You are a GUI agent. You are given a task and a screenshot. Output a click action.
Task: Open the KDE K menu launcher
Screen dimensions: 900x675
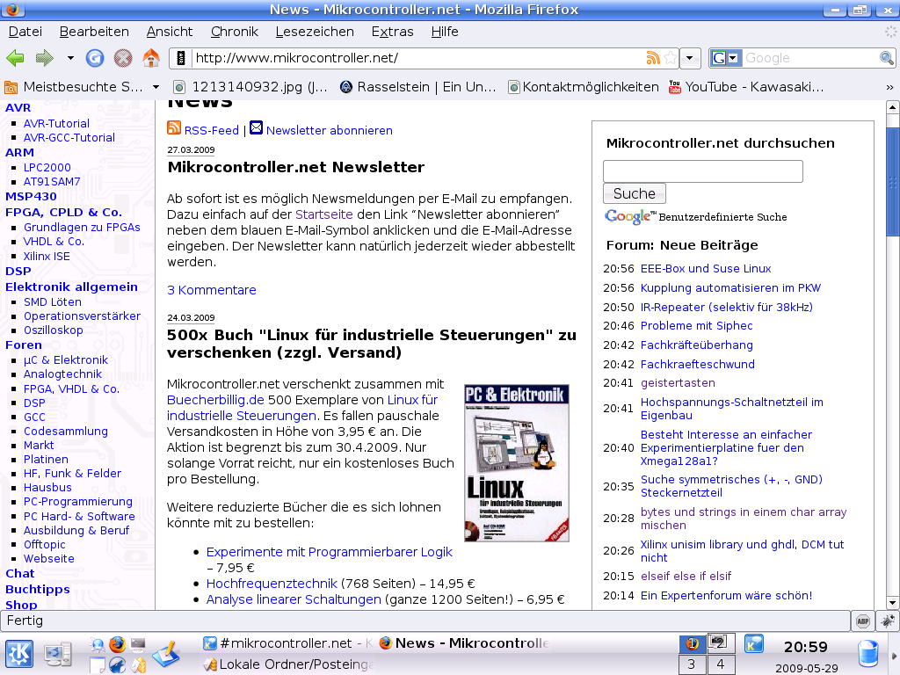tap(19, 654)
